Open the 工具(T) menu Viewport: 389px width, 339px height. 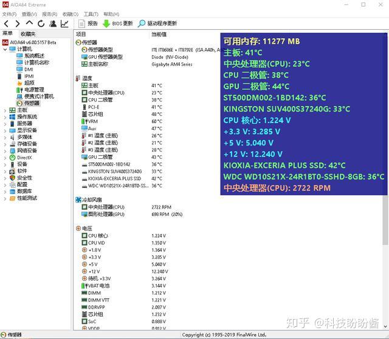(x=91, y=14)
